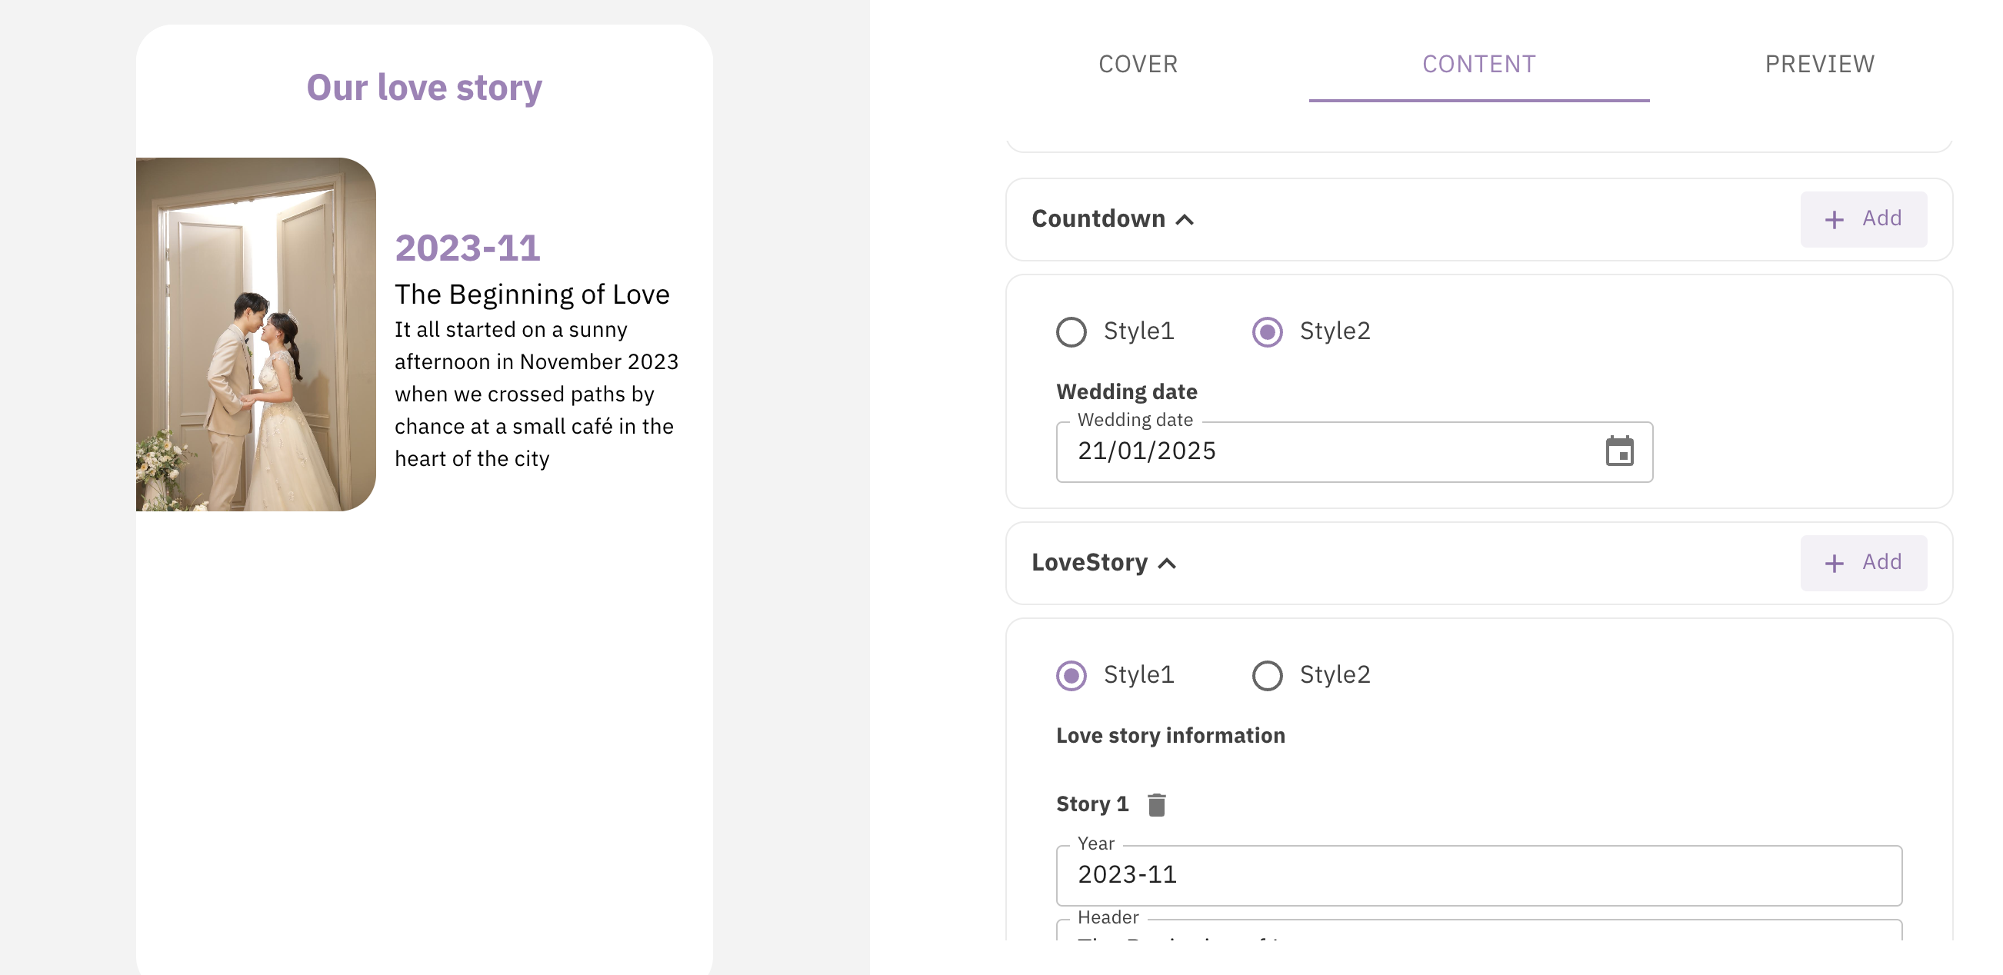Open the PREVIEW tab

coord(1818,64)
